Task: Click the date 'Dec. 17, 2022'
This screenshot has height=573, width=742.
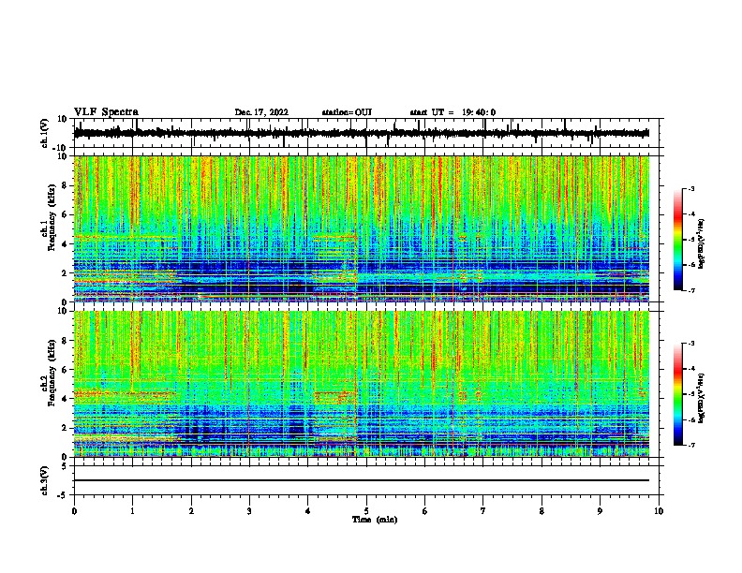Action: pos(261,112)
